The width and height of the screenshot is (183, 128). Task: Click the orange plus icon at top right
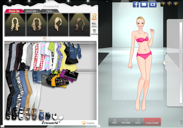pyautogui.click(x=176, y=4)
